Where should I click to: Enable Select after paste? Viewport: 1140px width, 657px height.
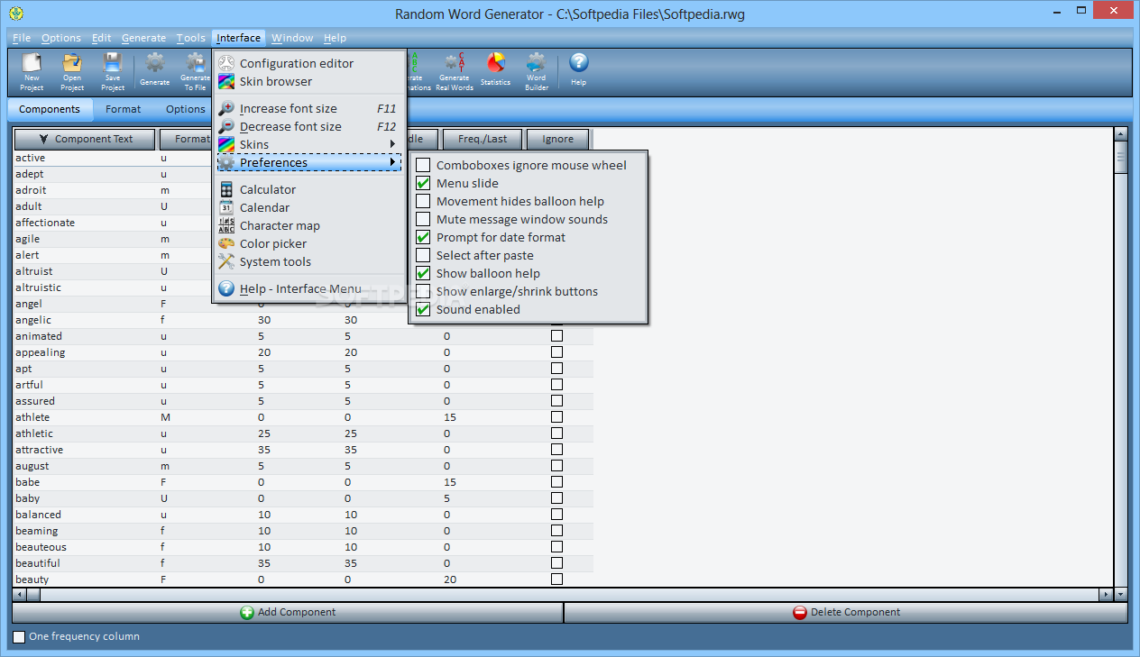pos(423,255)
